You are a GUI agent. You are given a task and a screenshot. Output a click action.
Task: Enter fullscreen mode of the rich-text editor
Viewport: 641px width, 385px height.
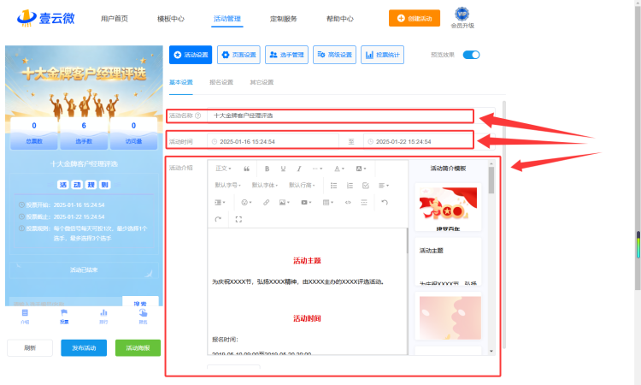pyautogui.click(x=238, y=219)
